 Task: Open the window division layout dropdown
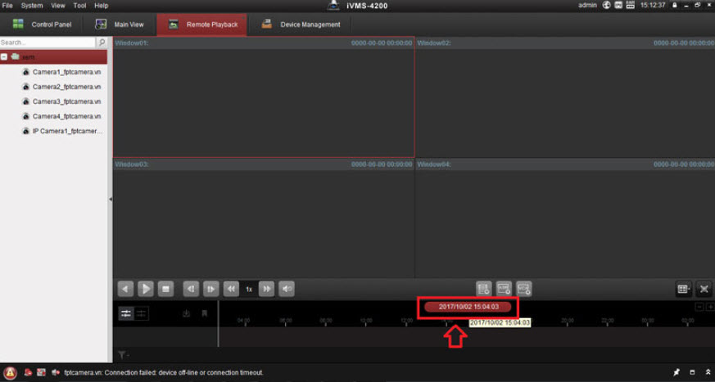coord(683,289)
